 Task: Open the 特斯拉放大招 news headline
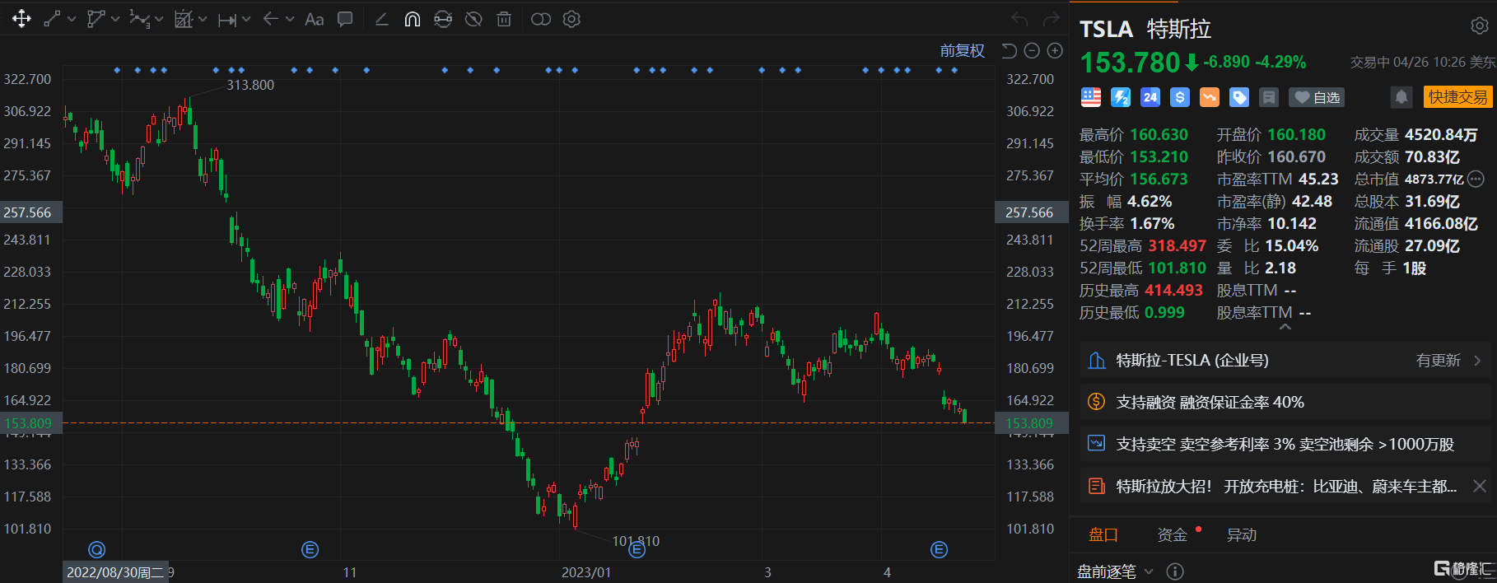[x=1285, y=486]
